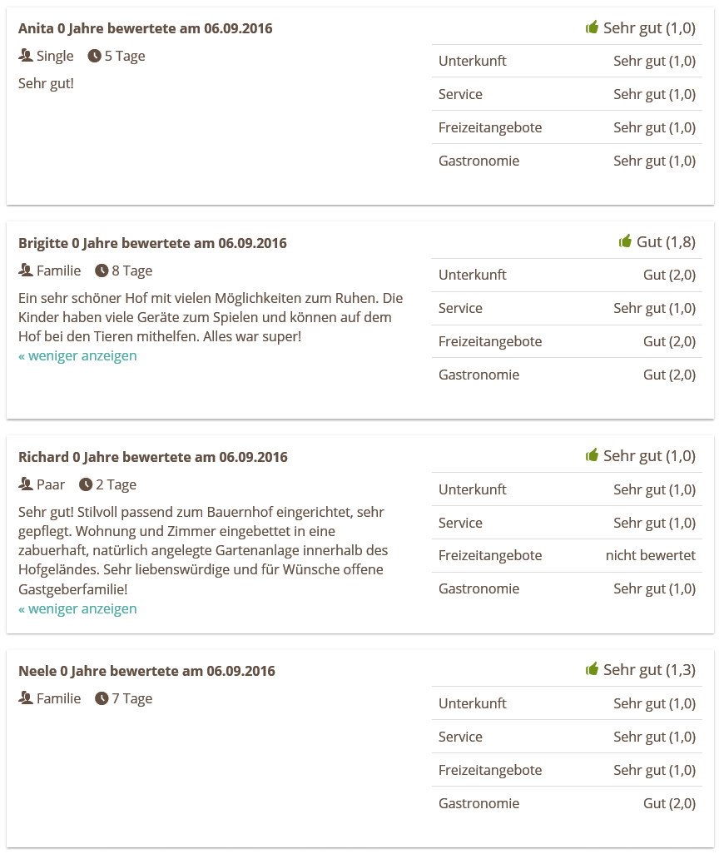The image size is (719, 854).
Task: Click the clock icon beside 8 Tage
Action: 102,271
